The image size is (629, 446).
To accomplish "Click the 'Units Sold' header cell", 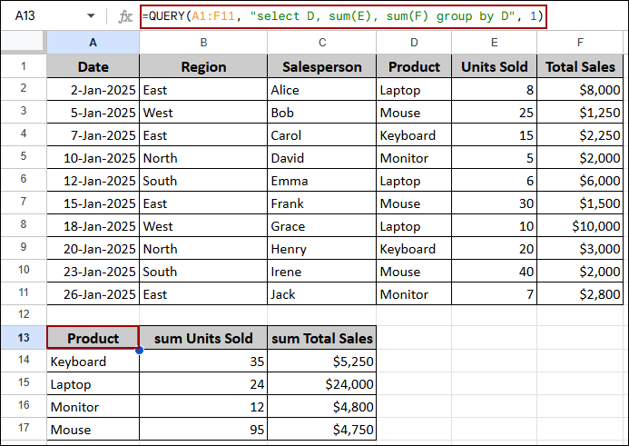I will pyautogui.click(x=493, y=66).
